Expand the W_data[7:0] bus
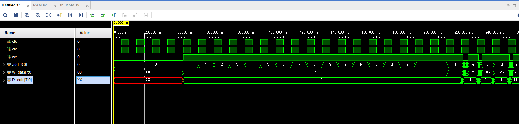The width and height of the screenshot is (519, 124). [4, 72]
